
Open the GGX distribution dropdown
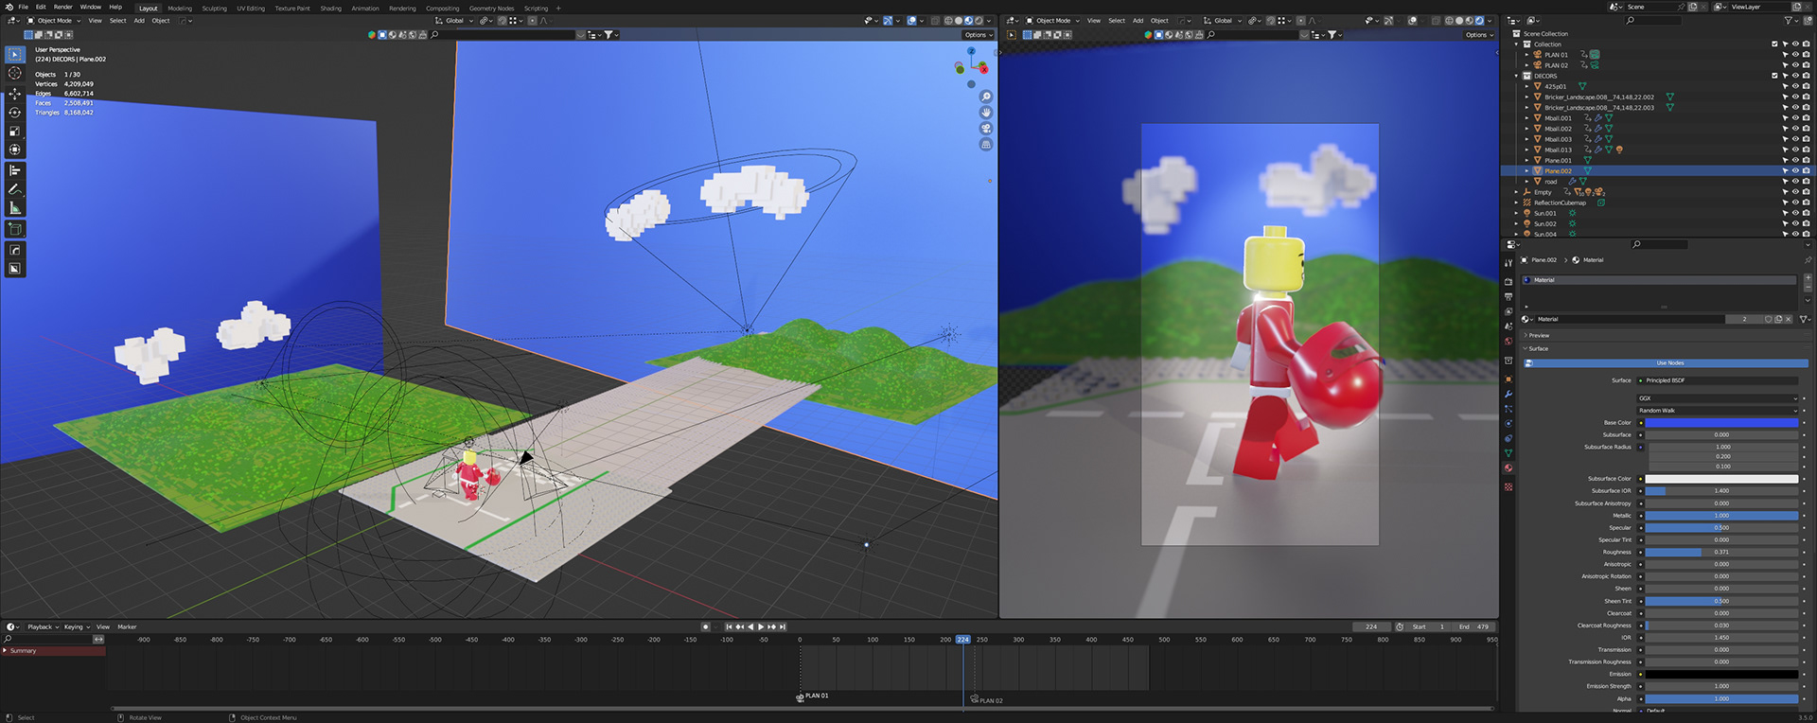1718,398
